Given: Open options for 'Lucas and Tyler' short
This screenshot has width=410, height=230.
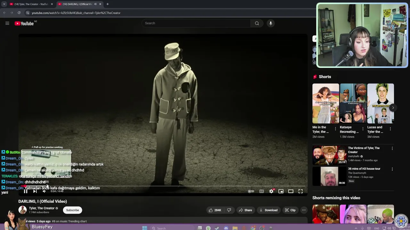Looking at the screenshot, I should tap(390, 129).
